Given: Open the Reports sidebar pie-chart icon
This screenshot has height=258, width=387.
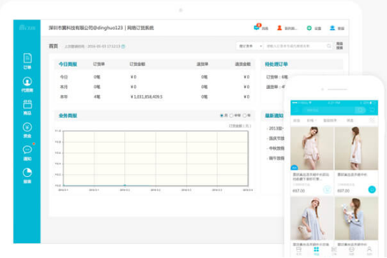Looking at the screenshot, I should point(27,173).
